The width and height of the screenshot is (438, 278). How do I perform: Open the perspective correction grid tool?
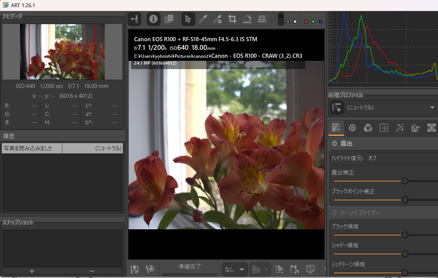click(x=262, y=19)
